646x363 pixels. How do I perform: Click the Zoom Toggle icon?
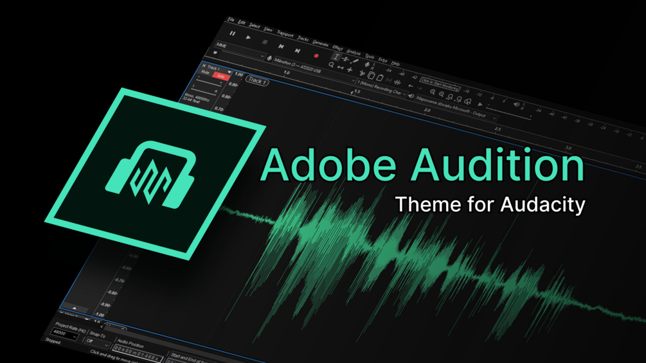(468, 102)
